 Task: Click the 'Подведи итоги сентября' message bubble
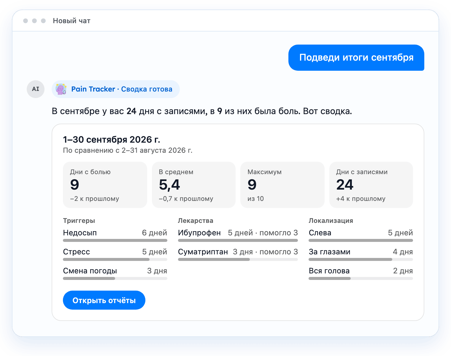[356, 58]
